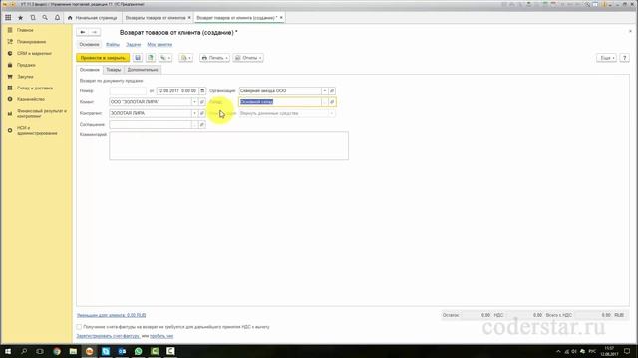Expand the Клиент field dropdown arrow
638x358 pixels.
(x=194, y=102)
